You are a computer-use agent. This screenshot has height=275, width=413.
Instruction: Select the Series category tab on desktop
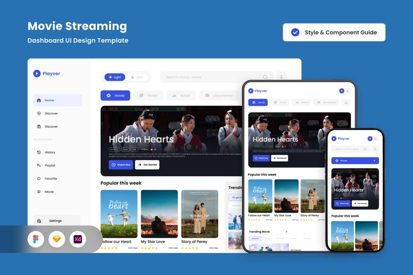148,96
